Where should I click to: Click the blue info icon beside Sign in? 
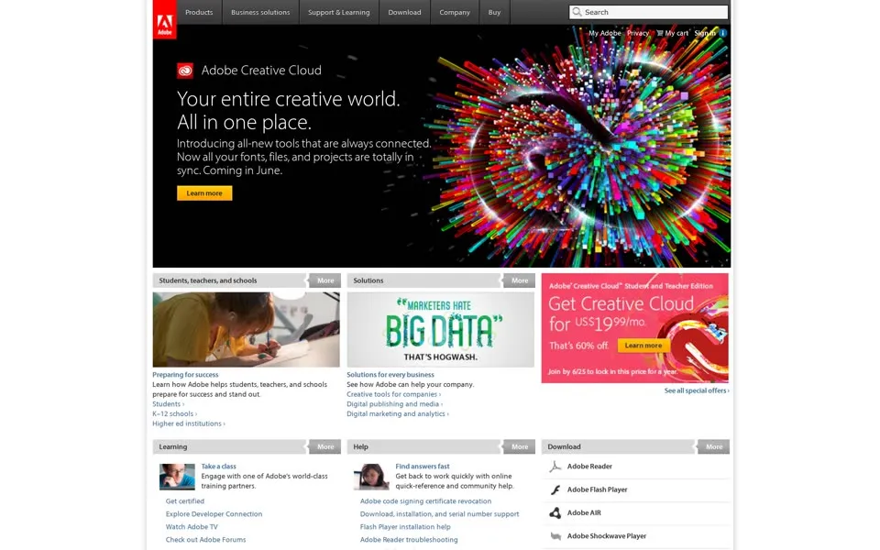(x=723, y=33)
